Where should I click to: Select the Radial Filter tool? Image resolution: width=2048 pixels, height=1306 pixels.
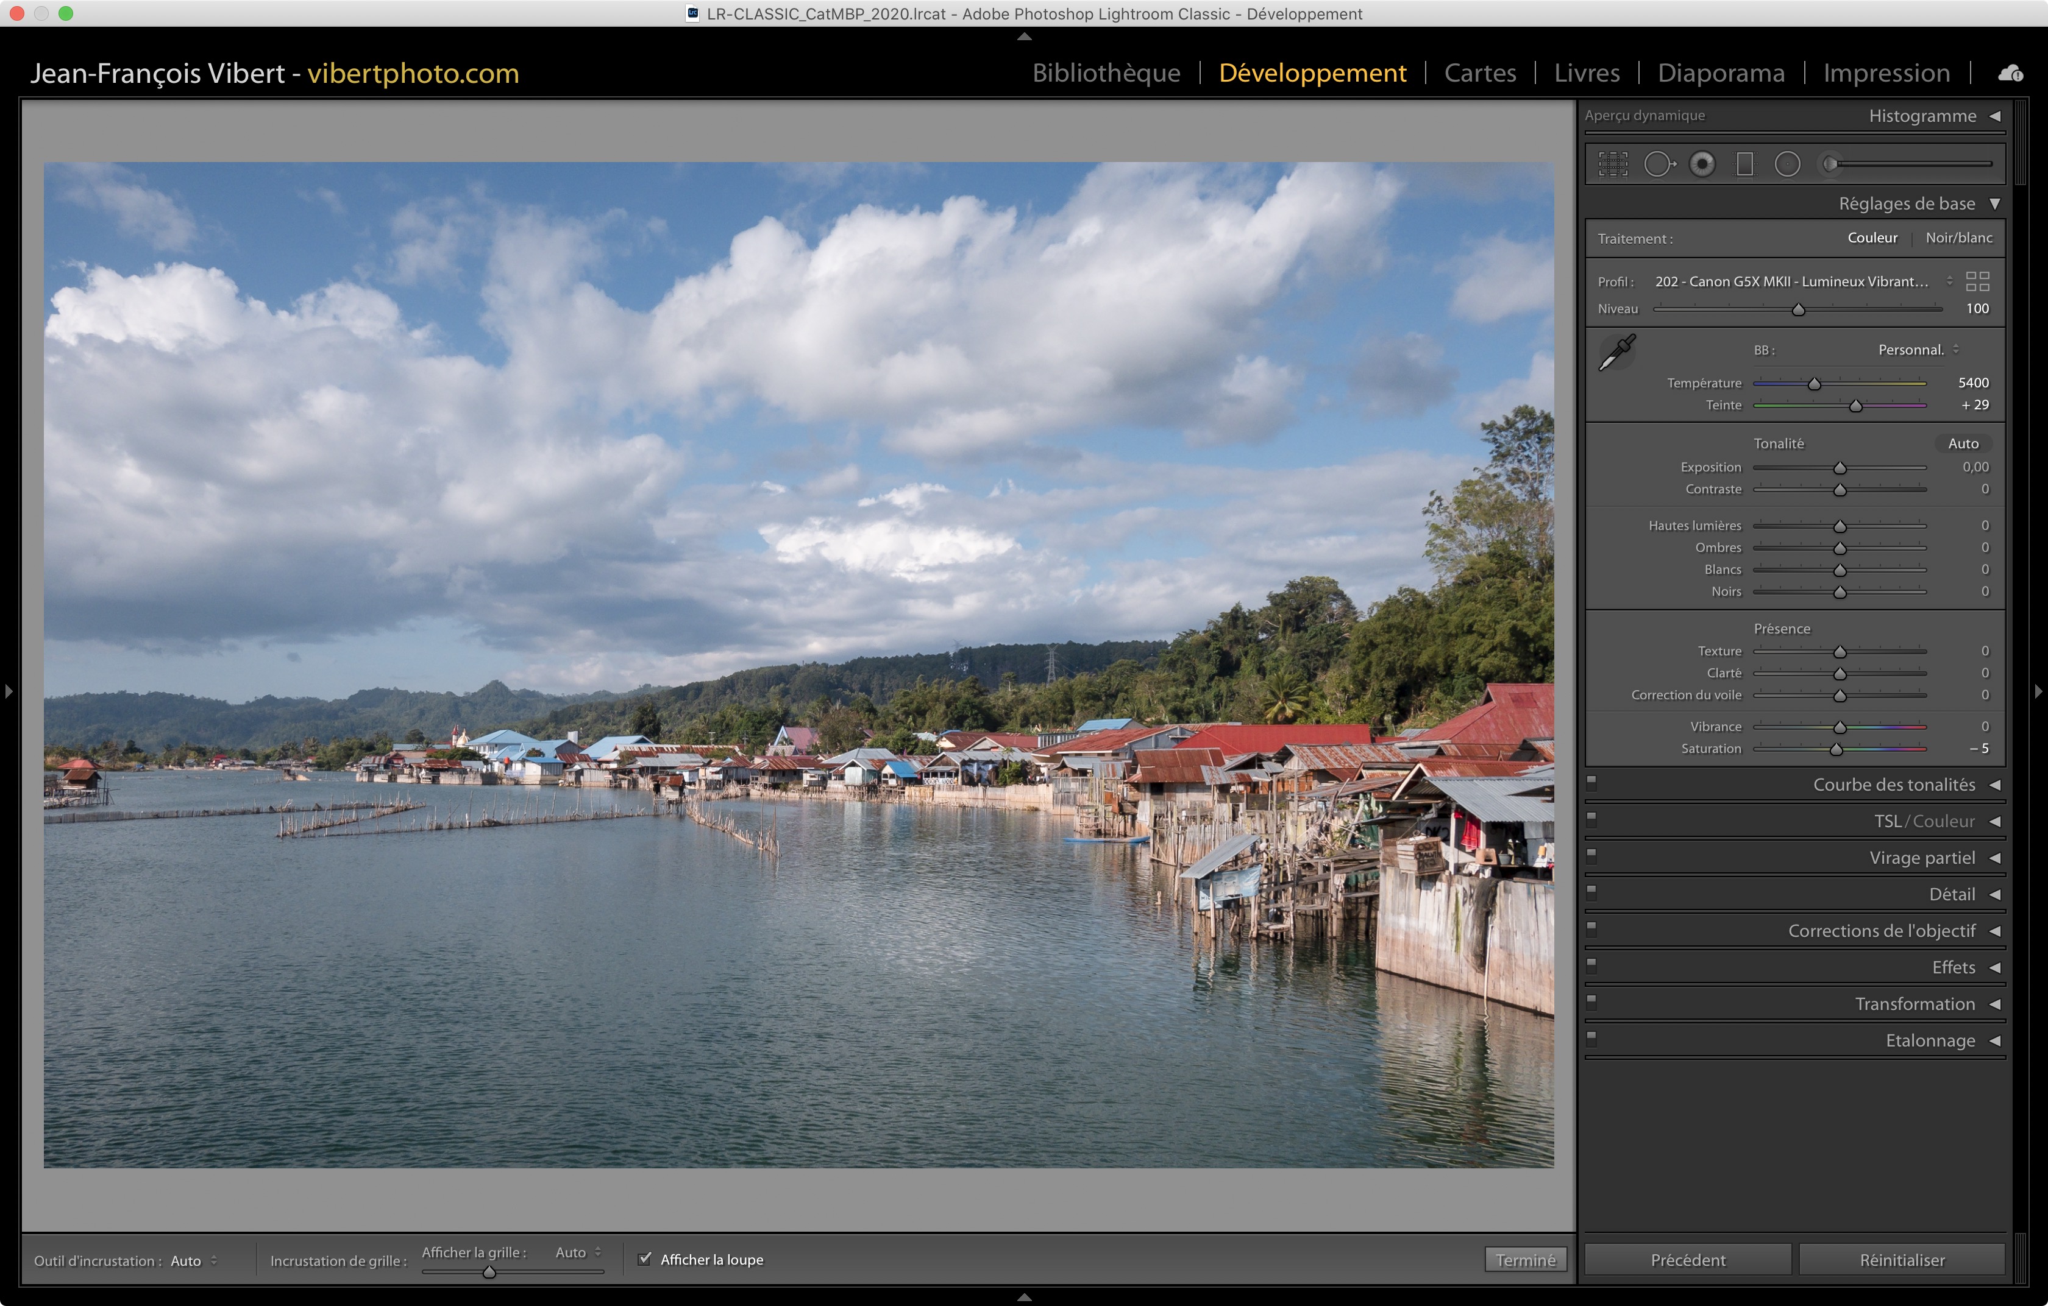1787,164
